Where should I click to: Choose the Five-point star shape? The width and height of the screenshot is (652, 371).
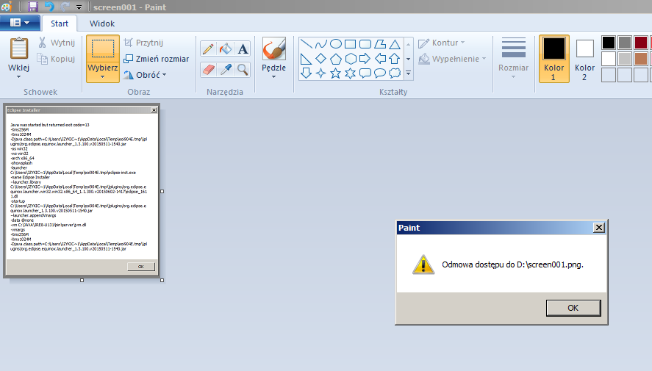click(x=336, y=73)
